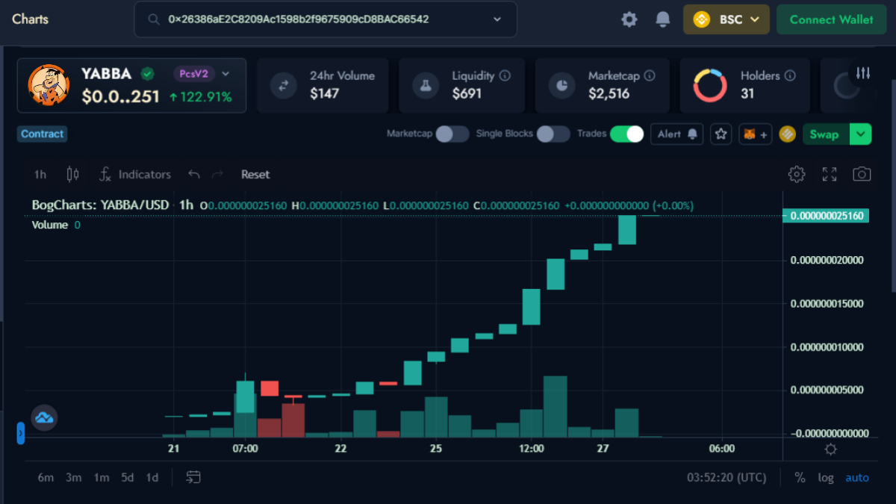The image size is (896, 504).
Task: Open the PcsV2 exchange selector
Action: coord(202,73)
